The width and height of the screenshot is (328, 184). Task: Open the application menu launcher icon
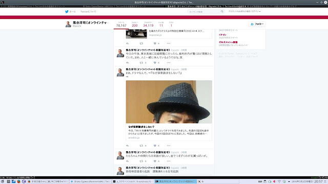tap(3, 181)
